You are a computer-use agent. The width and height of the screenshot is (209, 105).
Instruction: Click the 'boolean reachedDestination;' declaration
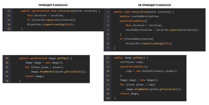[x=139, y=16]
